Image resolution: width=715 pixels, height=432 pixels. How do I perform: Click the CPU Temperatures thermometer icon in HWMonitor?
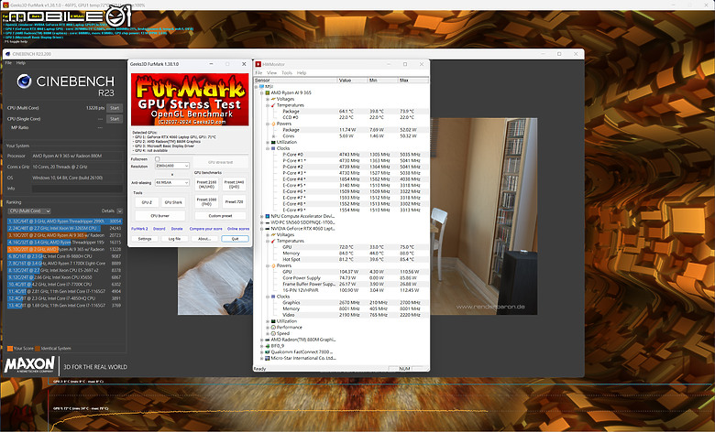273,105
